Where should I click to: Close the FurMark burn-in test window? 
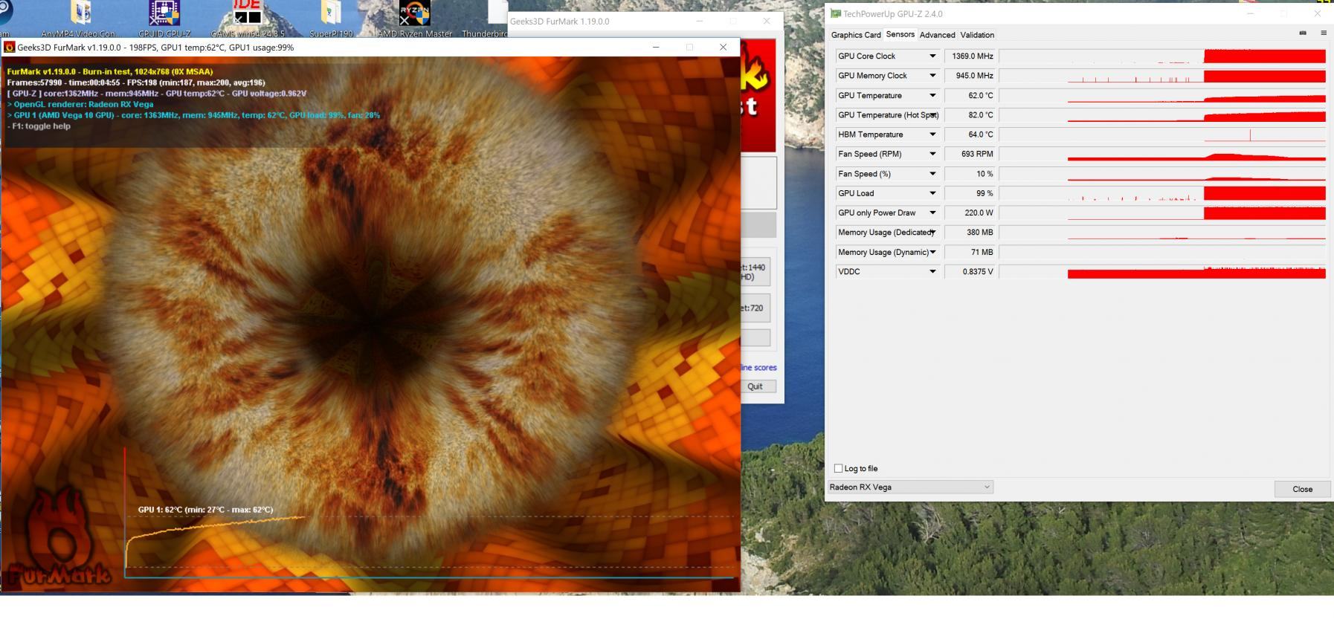(x=723, y=47)
